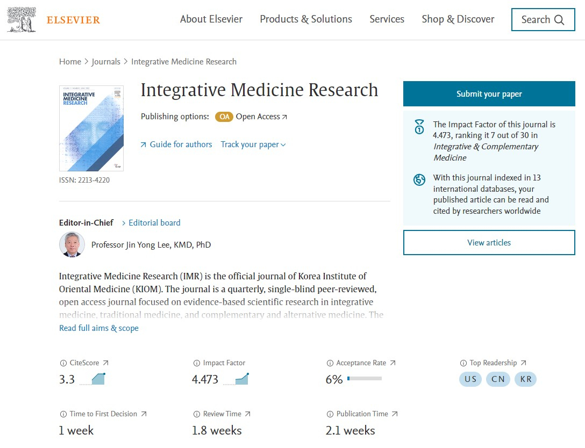The width and height of the screenshot is (585, 448).
Task: Click the 1.8 weeks review time value
Action: pos(217,430)
